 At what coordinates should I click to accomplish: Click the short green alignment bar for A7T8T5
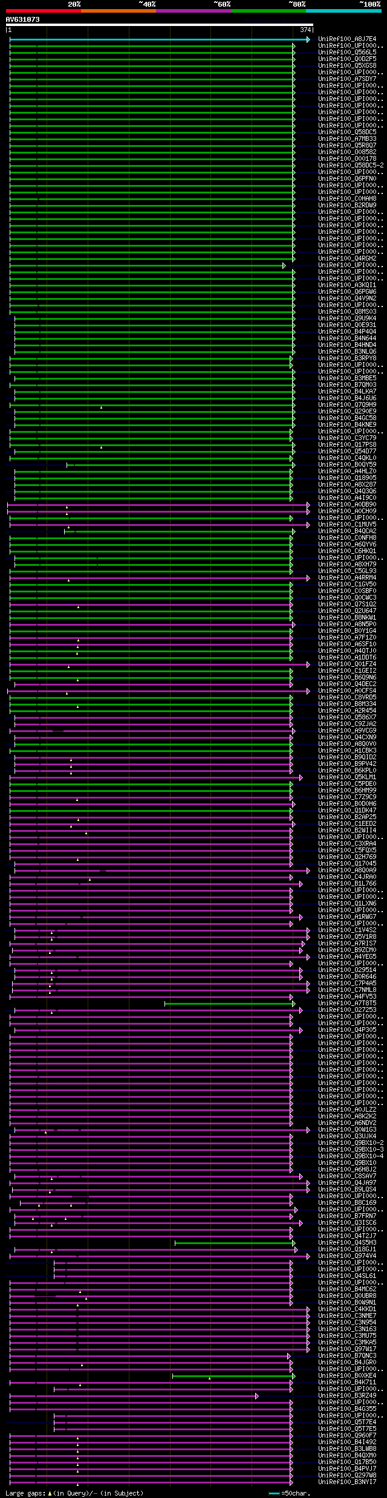(x=230, y=1004)
